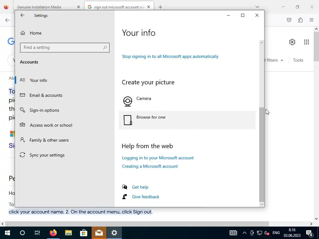Open Windows Start menu
Viewport: 319px width, 239px height.
[x=7, y=233]
